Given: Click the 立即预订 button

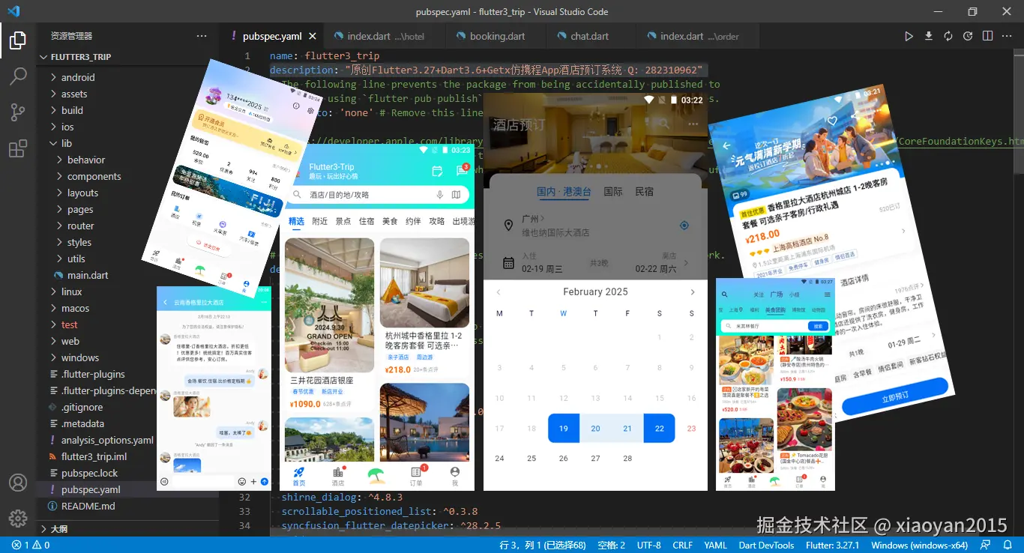Looking at the screenshot, I should (894, 397).
